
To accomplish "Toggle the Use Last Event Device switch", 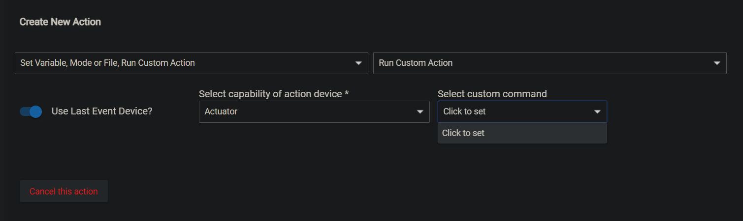I will [31, 111].
